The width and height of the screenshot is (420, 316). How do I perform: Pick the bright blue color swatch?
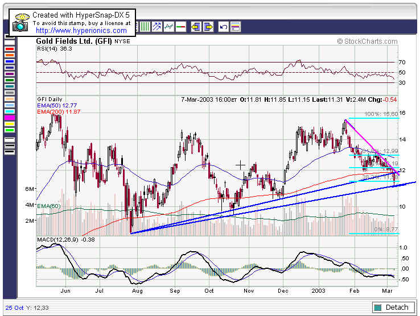[x=10, y=61]
